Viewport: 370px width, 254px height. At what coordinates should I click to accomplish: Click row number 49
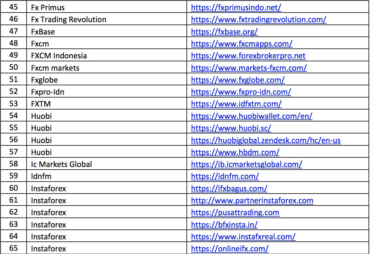pyautogui.click(x=14, y=55)
